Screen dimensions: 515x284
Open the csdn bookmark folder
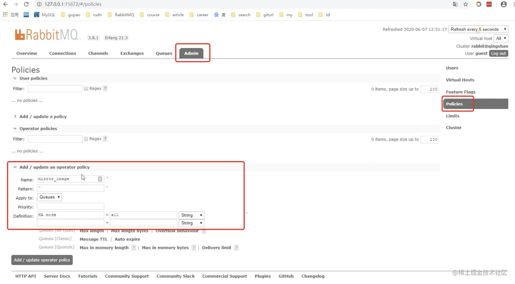tap(94, 15)
